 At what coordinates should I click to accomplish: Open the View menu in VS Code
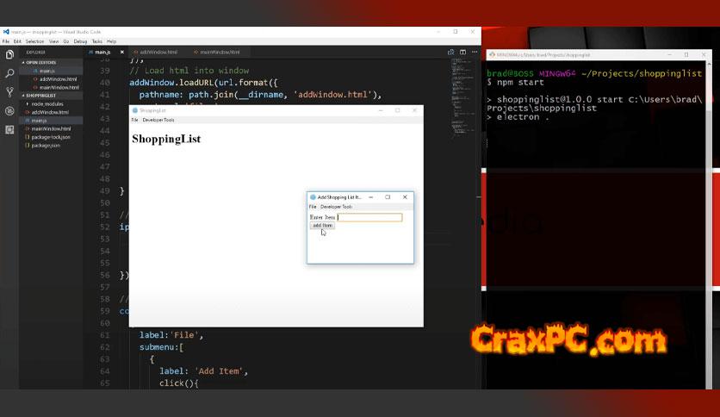53,41
